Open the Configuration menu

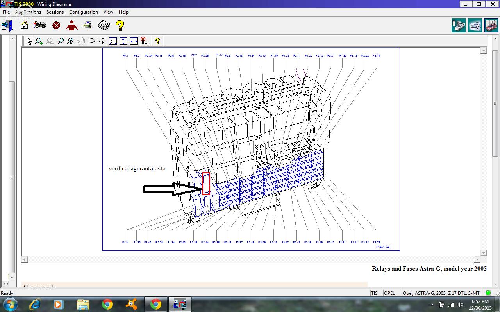click(84, 12)
